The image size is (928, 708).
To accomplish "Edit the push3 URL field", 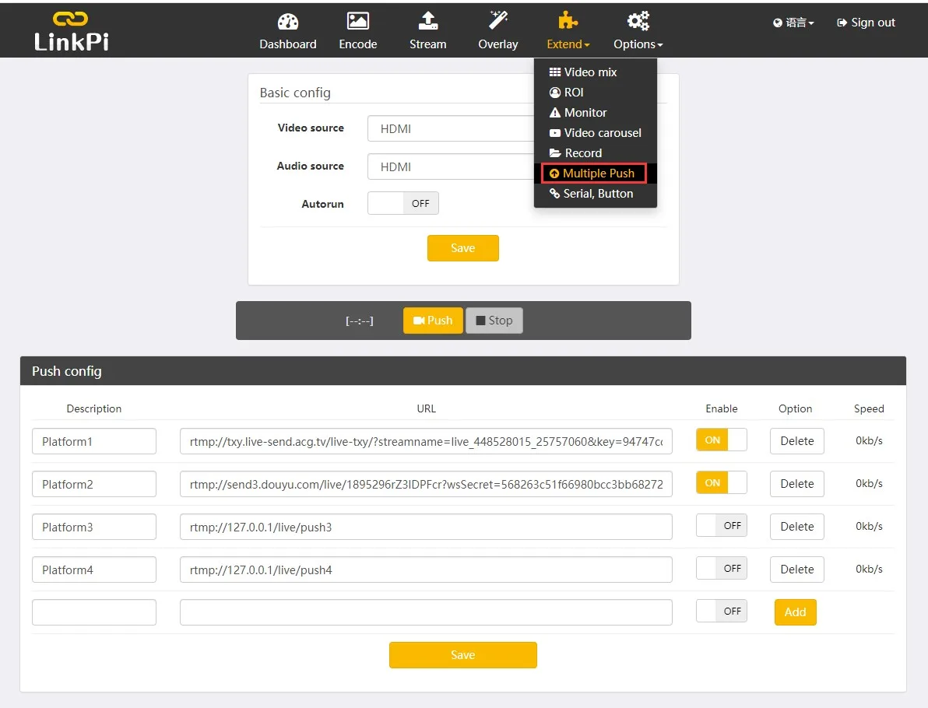I will [x=426, y=527].
